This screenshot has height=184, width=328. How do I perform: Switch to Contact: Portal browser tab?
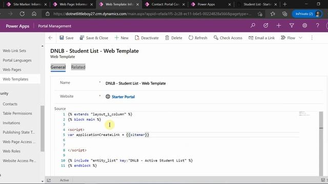[x=165, y=4]
